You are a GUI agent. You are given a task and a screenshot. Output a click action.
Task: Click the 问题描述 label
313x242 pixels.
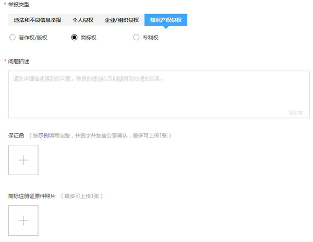point(19,61)
